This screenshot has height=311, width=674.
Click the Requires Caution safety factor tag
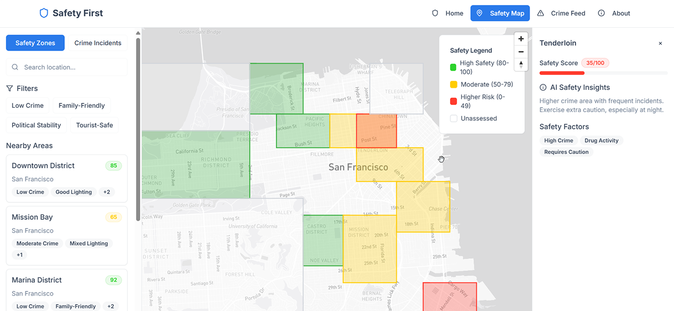click(566, 152)
